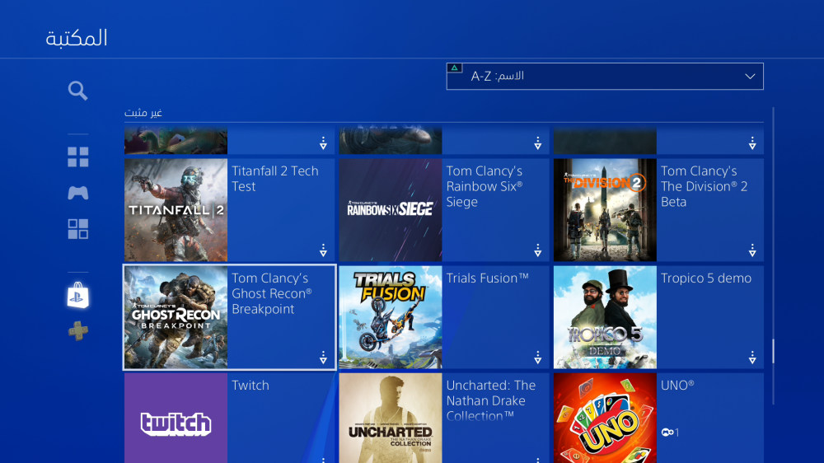Click download icon on top-middle partial tile

pos(537,143)
